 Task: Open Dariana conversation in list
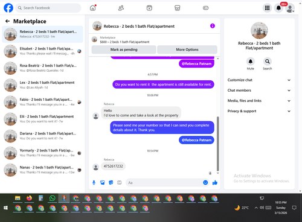(42, 136)
